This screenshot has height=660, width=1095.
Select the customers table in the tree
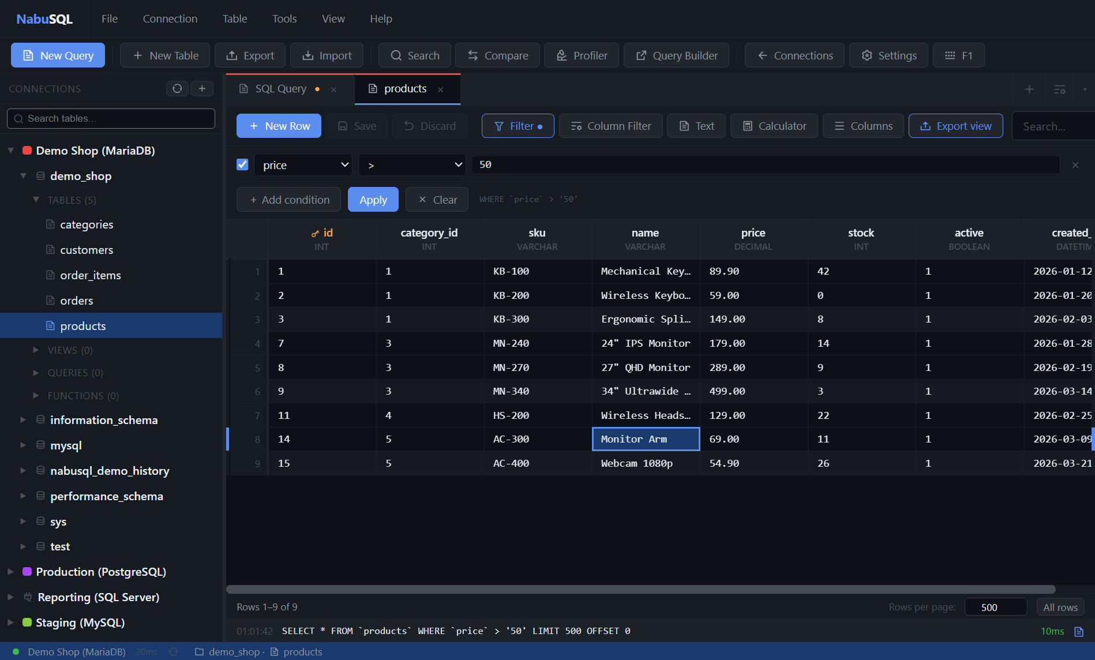87,250
